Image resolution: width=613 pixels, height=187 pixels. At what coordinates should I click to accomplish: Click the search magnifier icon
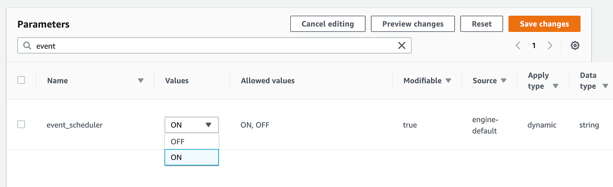coord(27,45)
